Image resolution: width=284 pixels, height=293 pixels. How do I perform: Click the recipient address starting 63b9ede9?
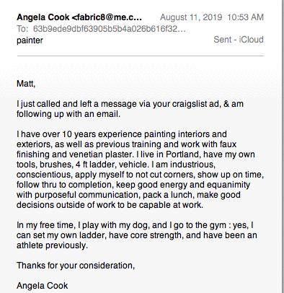point(110,29)
